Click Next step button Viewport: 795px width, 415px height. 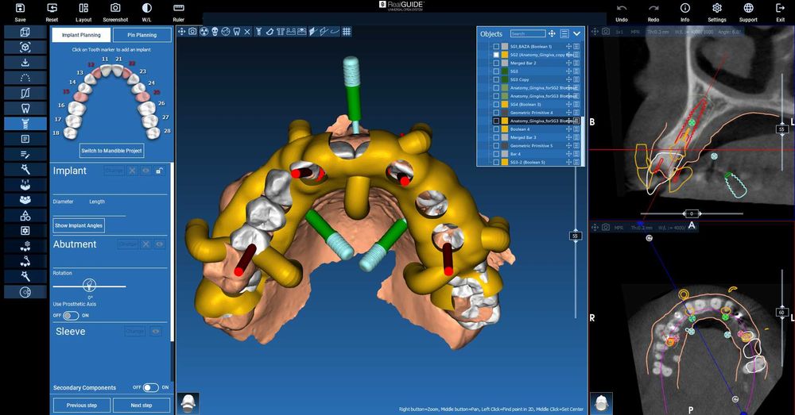click(142, 405)
